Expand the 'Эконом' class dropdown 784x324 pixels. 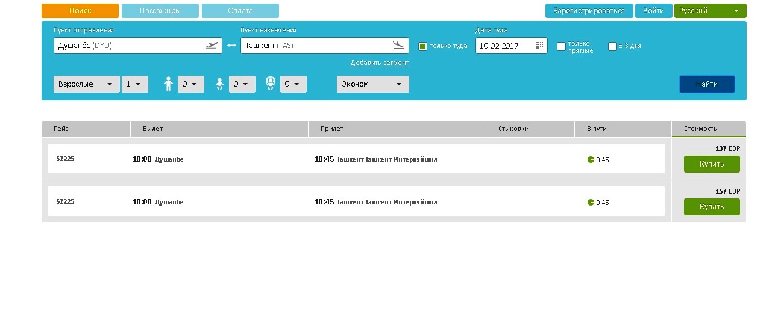click(x=372, y=84)
